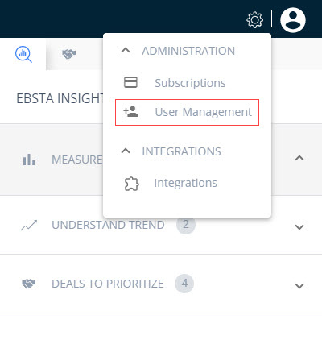
Task: Expand the Understand Trend section
Action: 299,227
